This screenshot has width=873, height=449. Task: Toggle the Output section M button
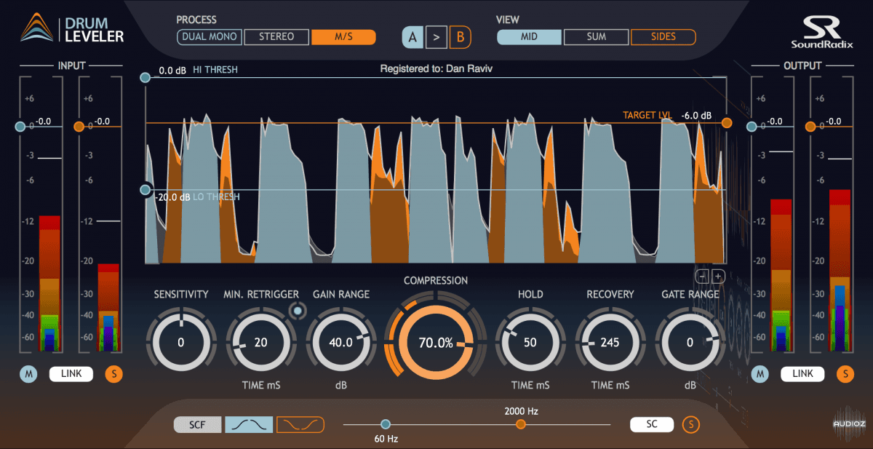(x=760, y=374)
